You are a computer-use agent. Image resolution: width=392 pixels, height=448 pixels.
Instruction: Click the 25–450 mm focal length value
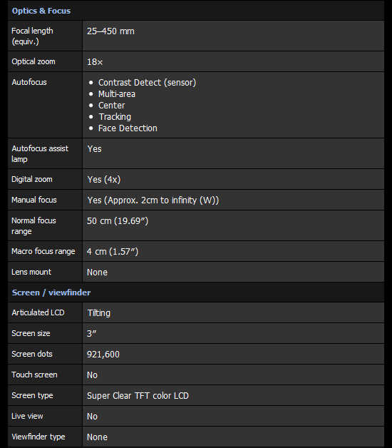pyautogui.click(x=110, y=31)
